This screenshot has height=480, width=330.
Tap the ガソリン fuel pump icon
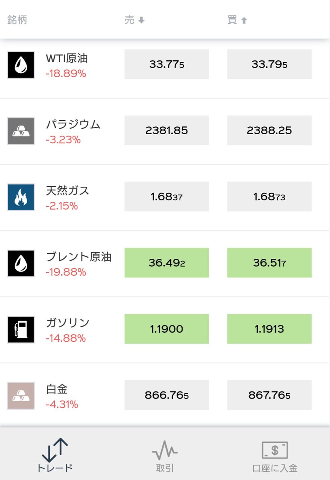click(21, 330)
